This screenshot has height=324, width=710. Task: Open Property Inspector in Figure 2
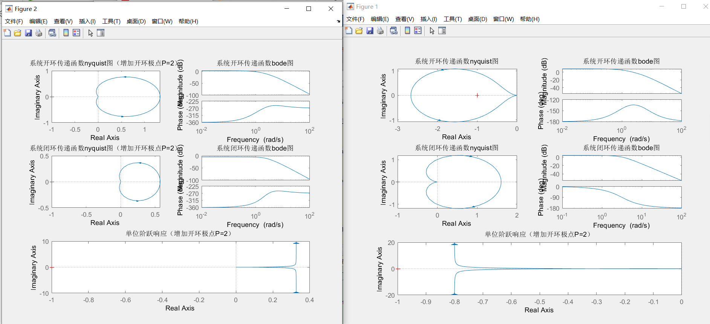(x=101, y=33)
